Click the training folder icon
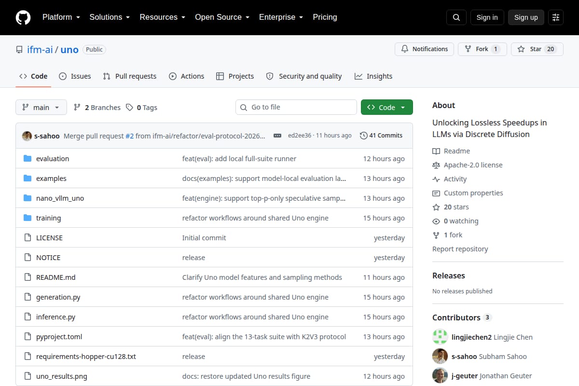This screenshot has height=386, width=579. pos(28,218)
